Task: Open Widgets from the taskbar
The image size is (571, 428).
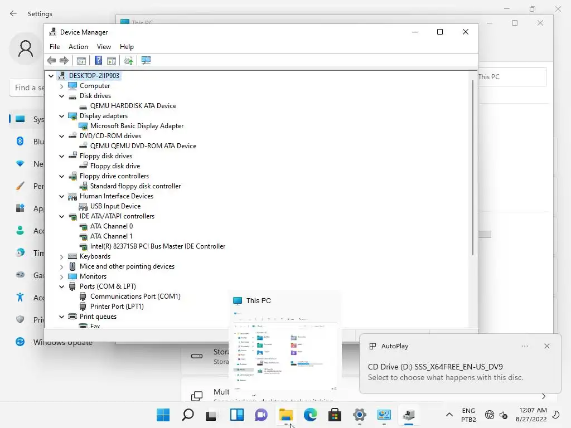Action: [236, 415]
